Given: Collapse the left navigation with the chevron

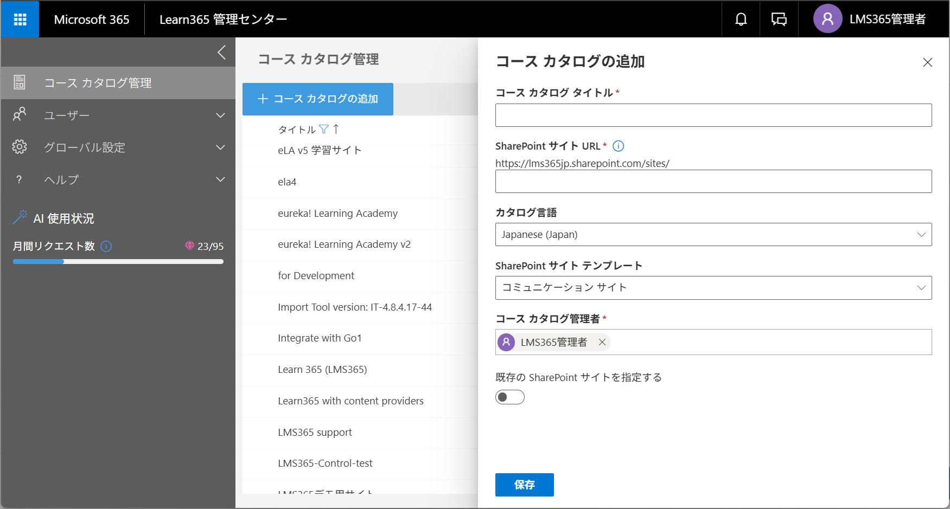Looking at the screenshot, I should [x=221, y=53].
